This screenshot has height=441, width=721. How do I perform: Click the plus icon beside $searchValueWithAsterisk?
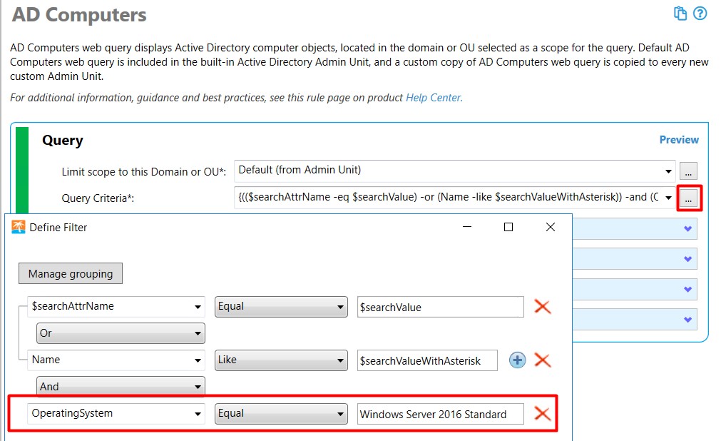coord(517,360)
